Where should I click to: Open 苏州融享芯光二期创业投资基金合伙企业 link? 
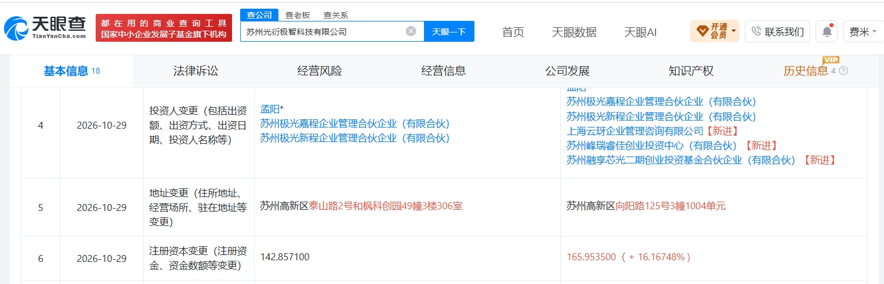[680, 160]
